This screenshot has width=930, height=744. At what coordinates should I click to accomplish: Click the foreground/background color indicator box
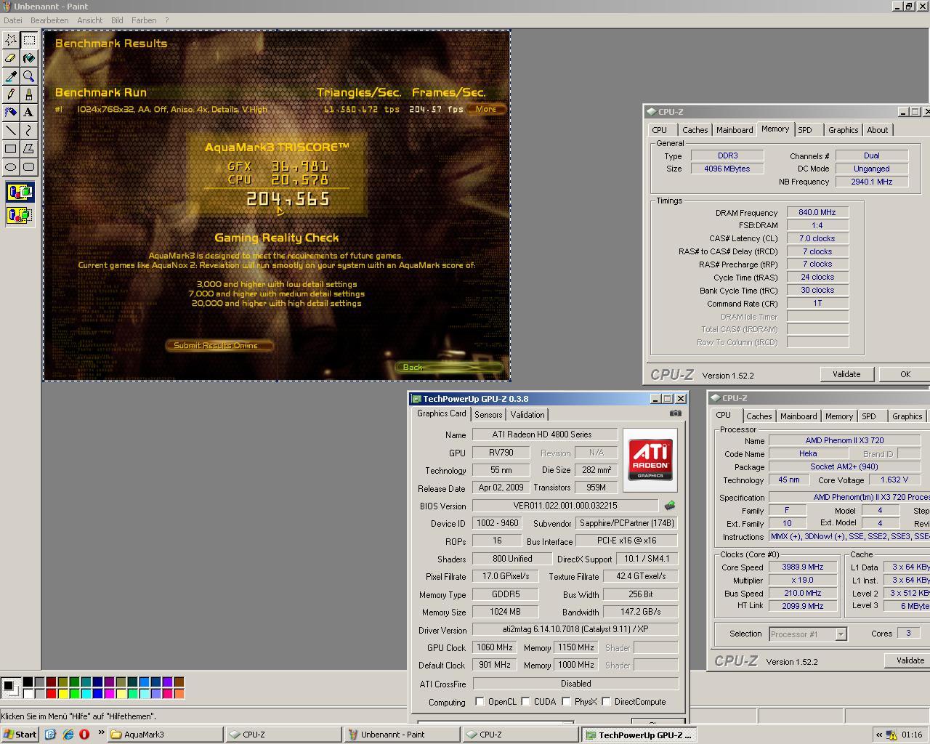[x=10, y=687]
